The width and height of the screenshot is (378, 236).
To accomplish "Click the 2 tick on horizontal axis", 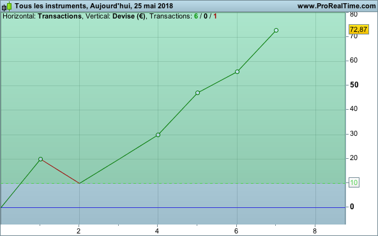I will click(x=79, y=232).
